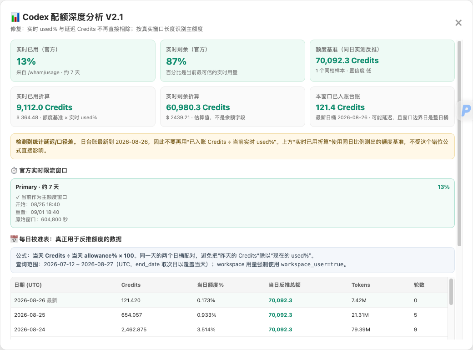Click the 来自 /wham/usage · 约 7 天 subtitle
Image resolution: width=473 pixels, height=350 pixels.
click(x=48, y=72)
